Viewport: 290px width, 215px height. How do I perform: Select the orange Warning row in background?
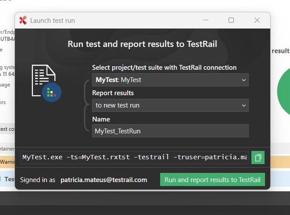[7, 161]
